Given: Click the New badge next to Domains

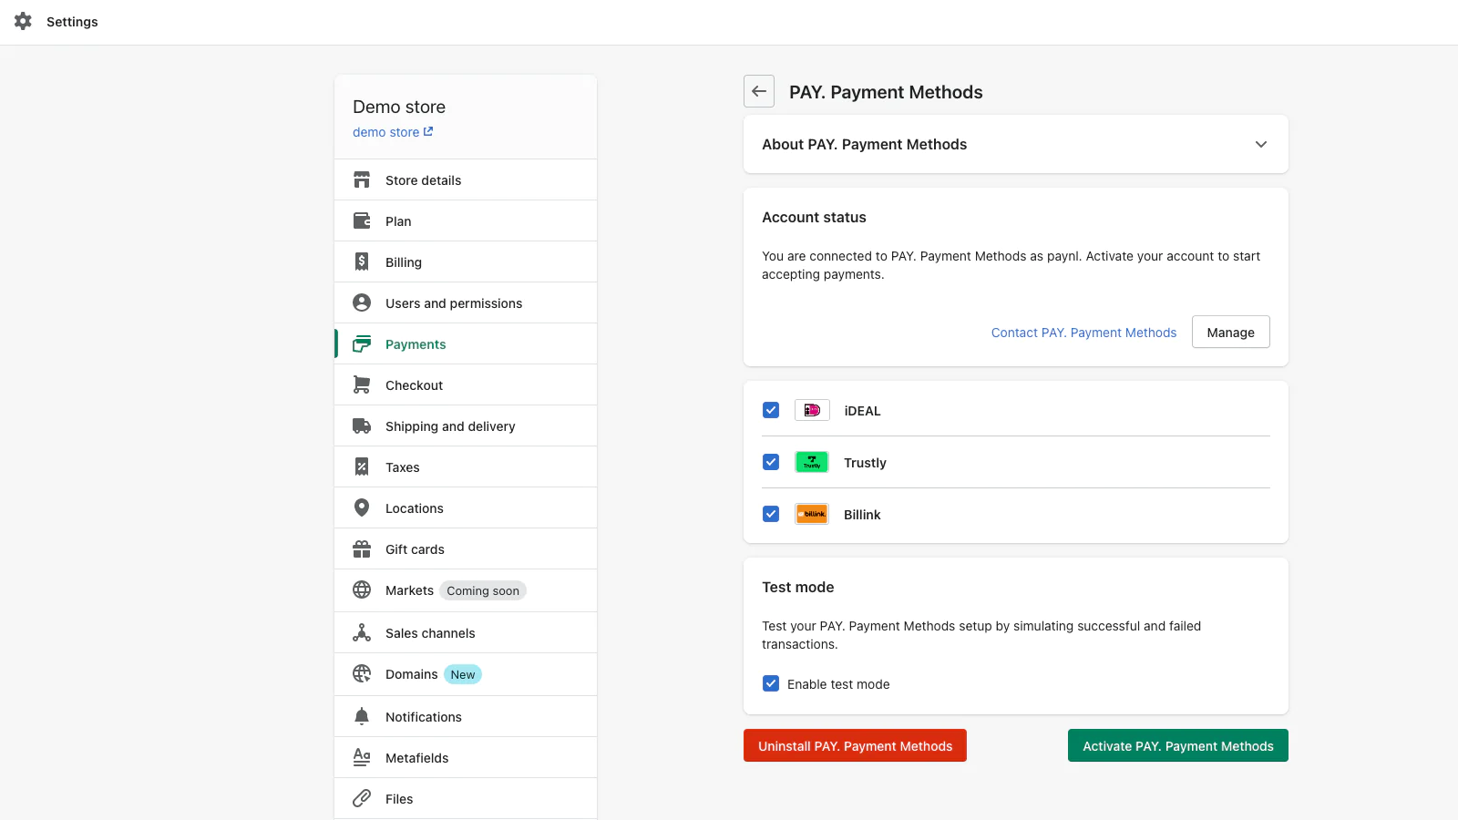Looking at the screenshot, I should point(463,674).
